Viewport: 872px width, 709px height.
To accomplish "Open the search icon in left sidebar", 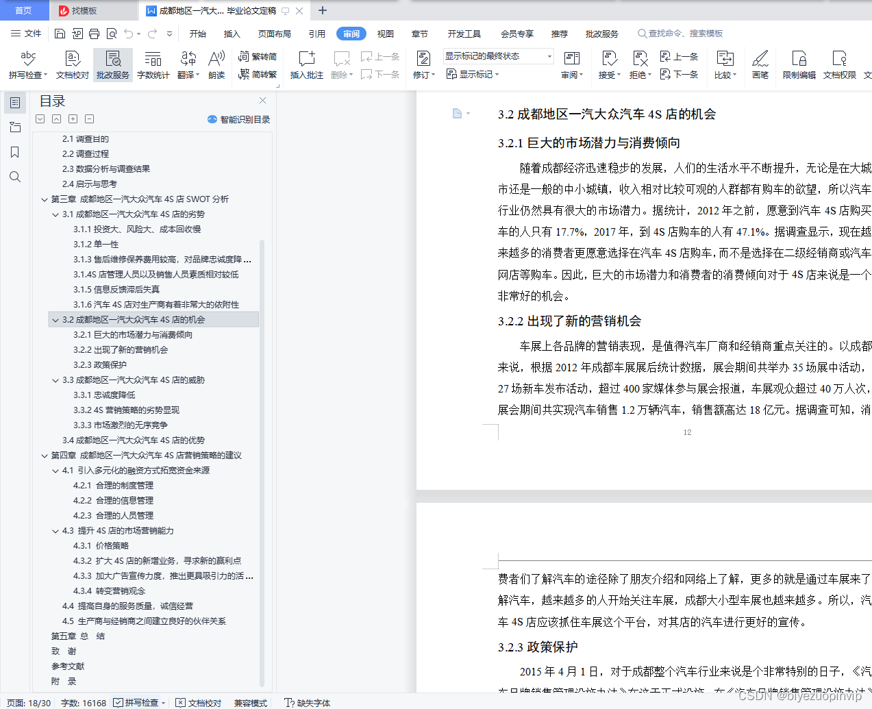I will click(x=14, y=177).
